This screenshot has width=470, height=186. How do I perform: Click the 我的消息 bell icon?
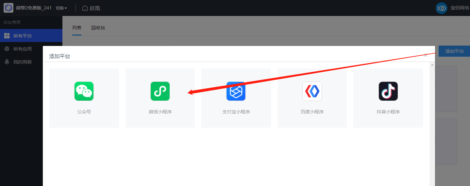click(x=7, y=62)
